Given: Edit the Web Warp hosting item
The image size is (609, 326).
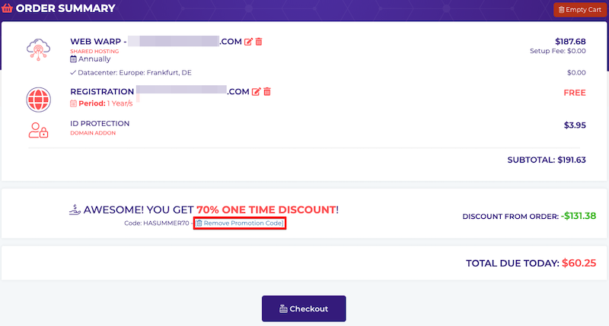Looking at the screenshot, I should (x=248, y=42).
